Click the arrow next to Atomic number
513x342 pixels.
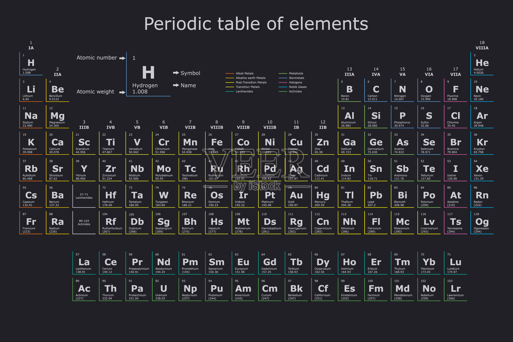coord(122,58)
